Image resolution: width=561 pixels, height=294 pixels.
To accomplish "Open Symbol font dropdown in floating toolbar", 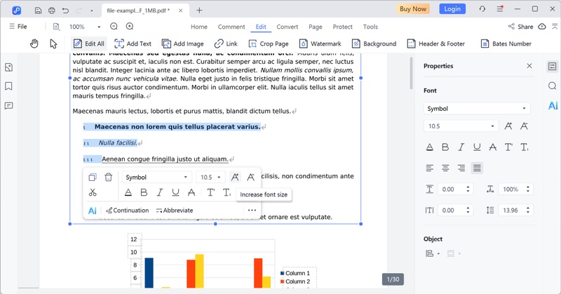I will (x=156, y=178).
